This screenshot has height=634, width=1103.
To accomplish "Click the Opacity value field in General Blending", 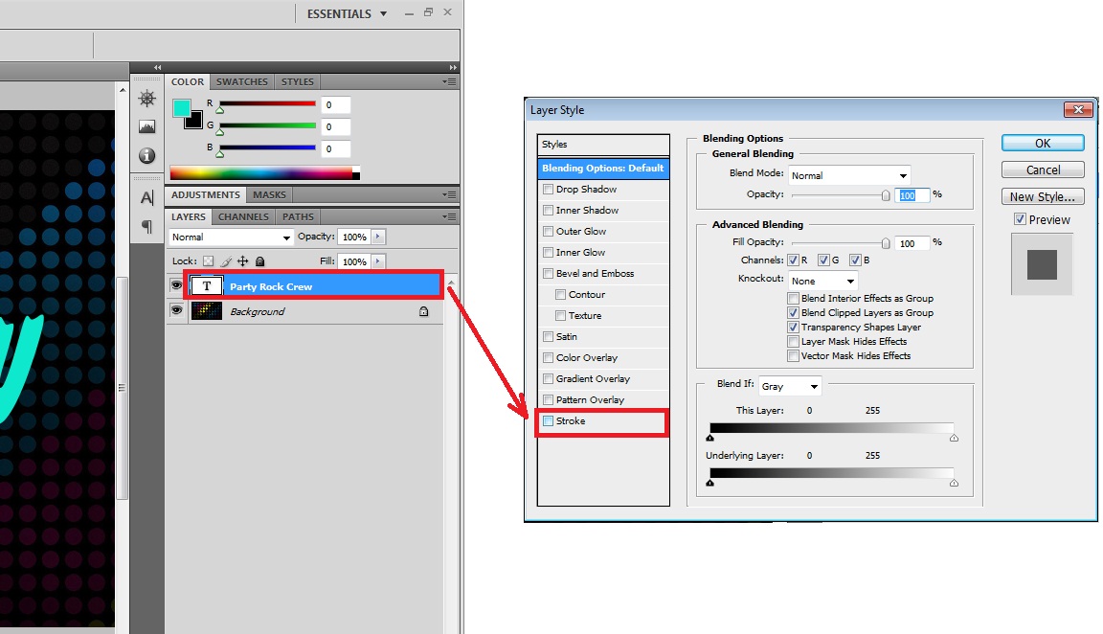I will pos(912,195).
